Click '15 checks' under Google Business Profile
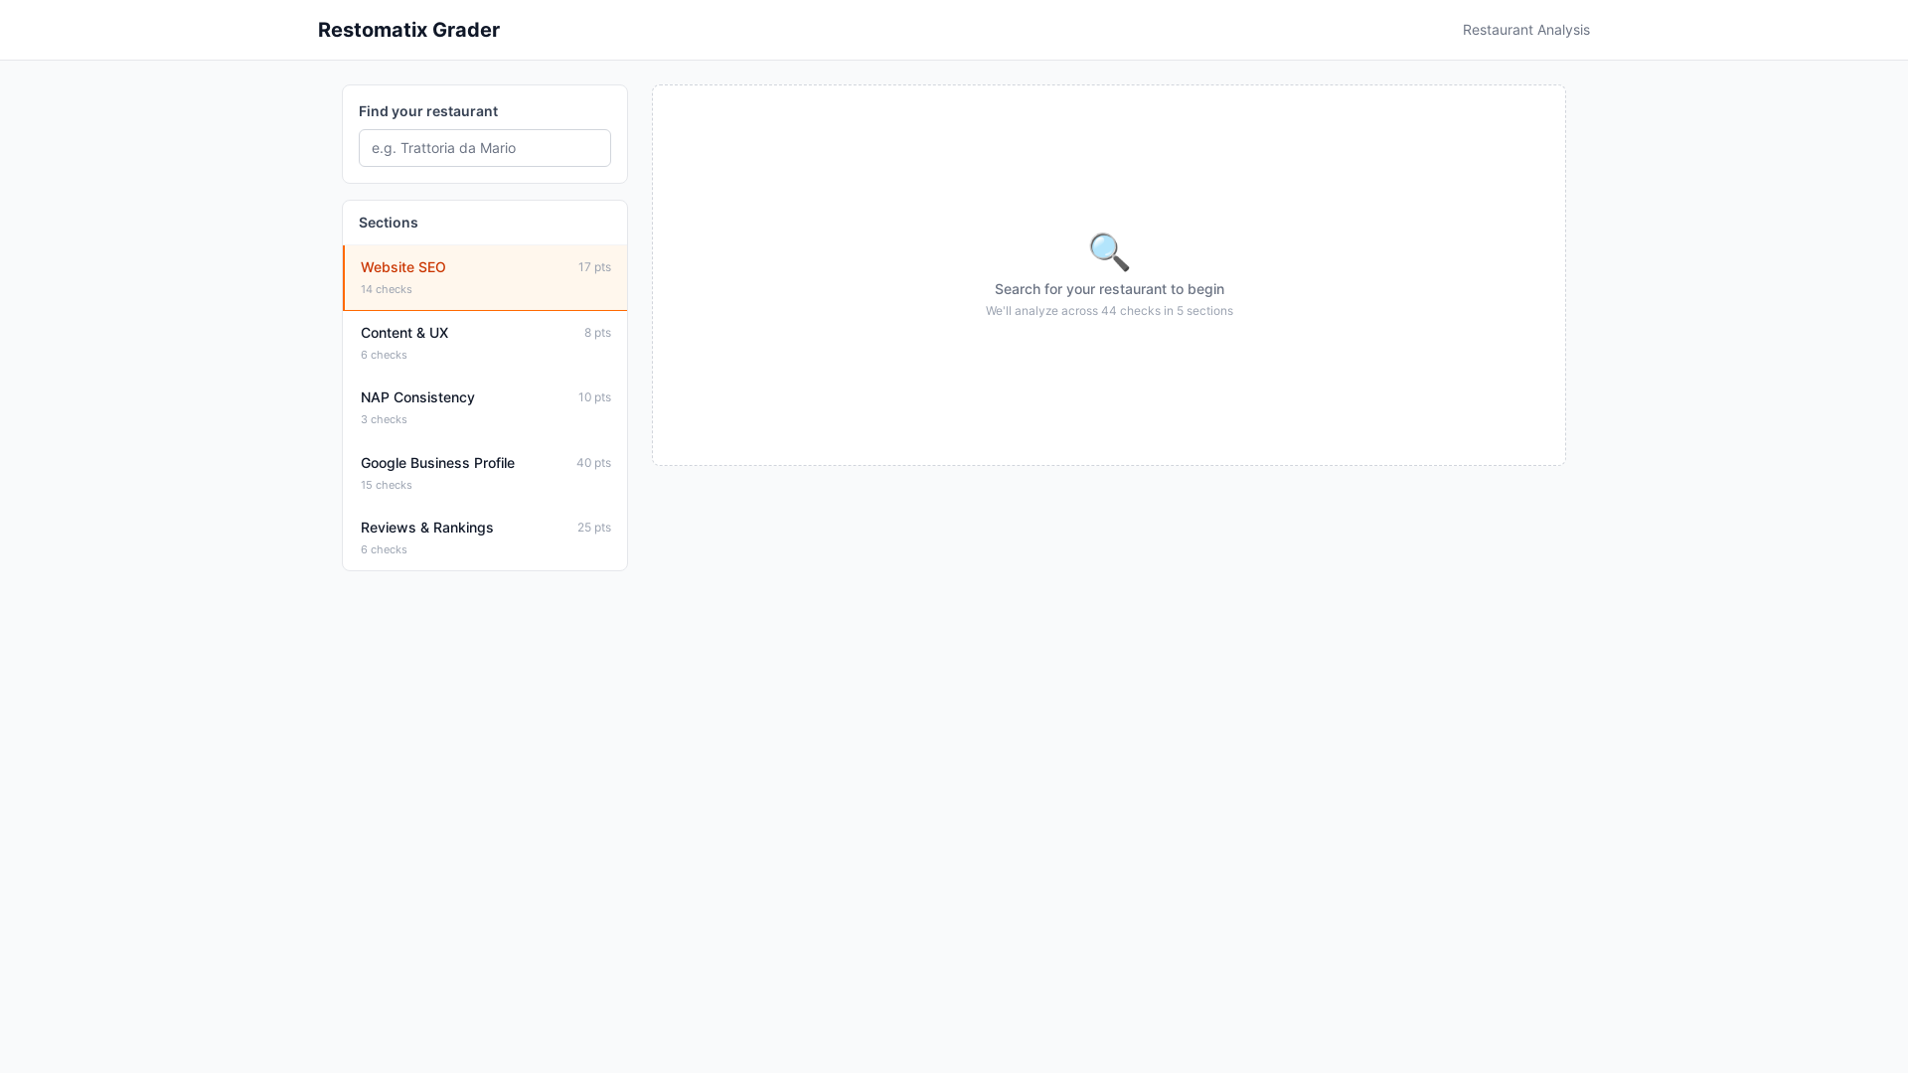This screenshot has width=1908, height=1073. (387, 485)
